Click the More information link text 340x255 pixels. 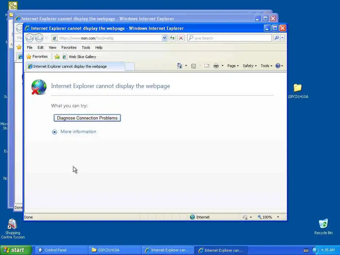[78, 131]
